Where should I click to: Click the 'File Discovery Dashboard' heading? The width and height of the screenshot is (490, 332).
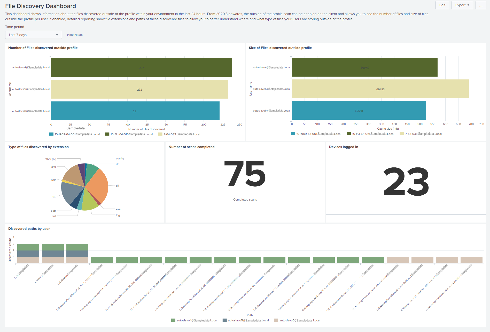(x=41, y=6)
